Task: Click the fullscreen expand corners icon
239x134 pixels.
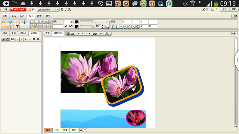Action: pyautogui.click(x=109, y=34)
